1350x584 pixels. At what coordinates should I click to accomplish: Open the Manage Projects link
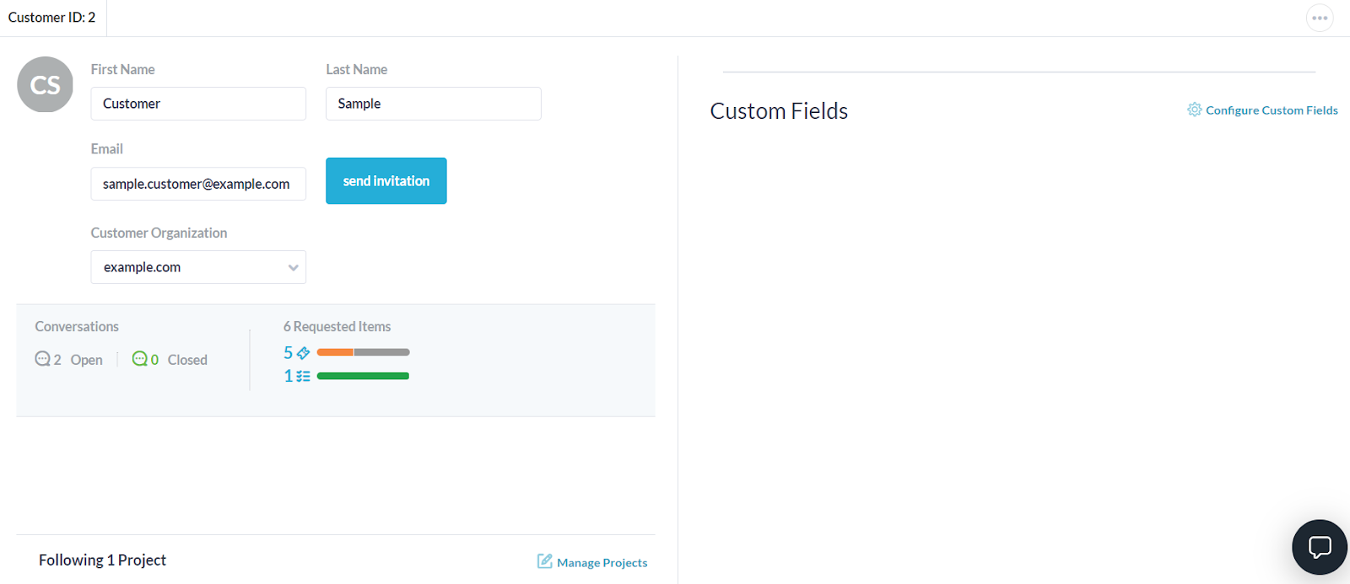602,563
